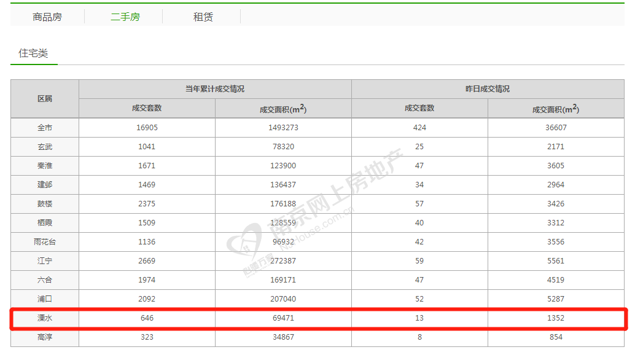635x355 pixels.
Task: Click the 江宁 district cell
Action: [45, 261]
